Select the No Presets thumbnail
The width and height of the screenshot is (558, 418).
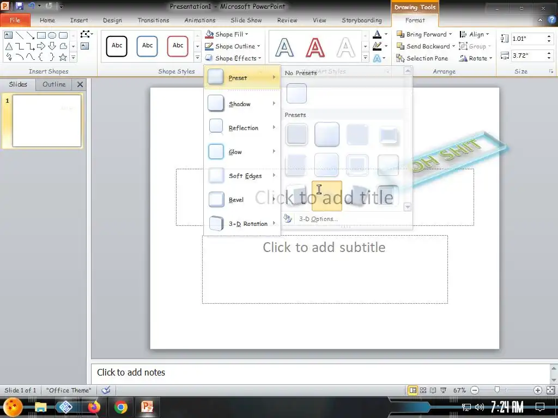(296, 93)
